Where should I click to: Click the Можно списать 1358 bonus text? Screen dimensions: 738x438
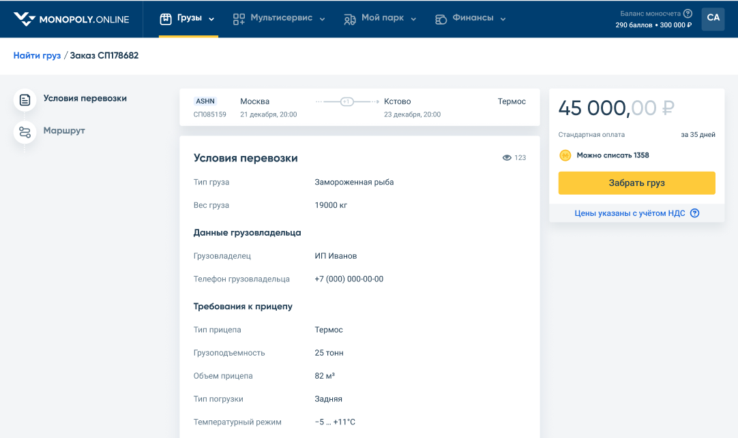point(612,155)
